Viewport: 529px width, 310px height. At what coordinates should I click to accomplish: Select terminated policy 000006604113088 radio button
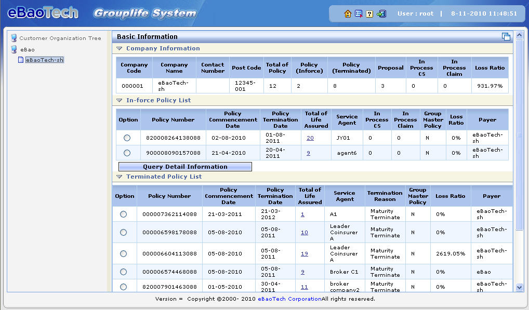[x=124, y=254]
